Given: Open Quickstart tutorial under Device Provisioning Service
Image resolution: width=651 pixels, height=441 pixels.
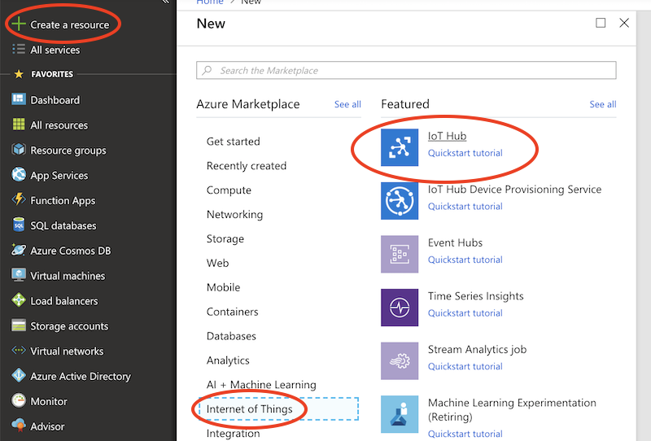Looking at the screenshot, I should 465,207.
